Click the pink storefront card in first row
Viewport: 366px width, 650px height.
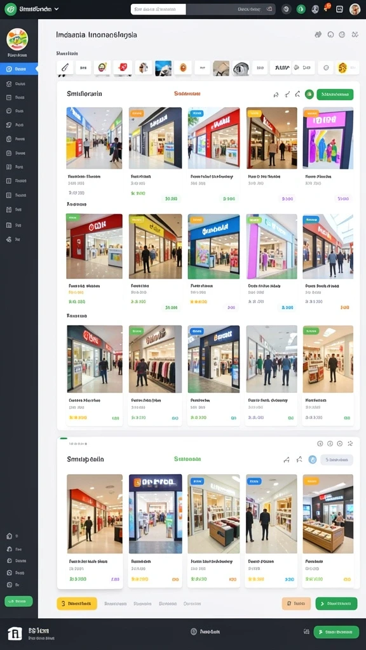click(328, 154)
